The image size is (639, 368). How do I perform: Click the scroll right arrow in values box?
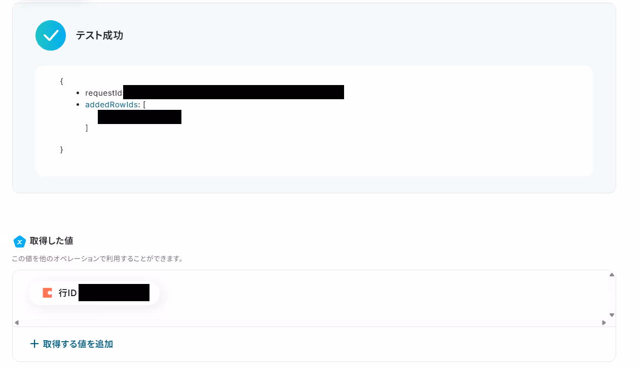coord(604,322)
